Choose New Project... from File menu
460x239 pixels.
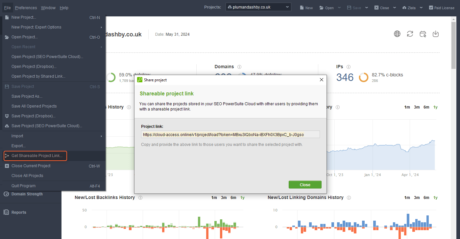tap(54, 17)
